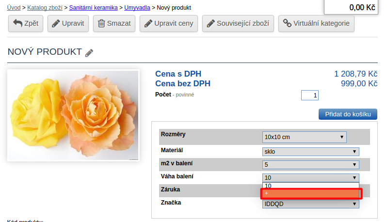
Task: Click the pencil icon beside Nový produkt heading
Action: (89, 52)
